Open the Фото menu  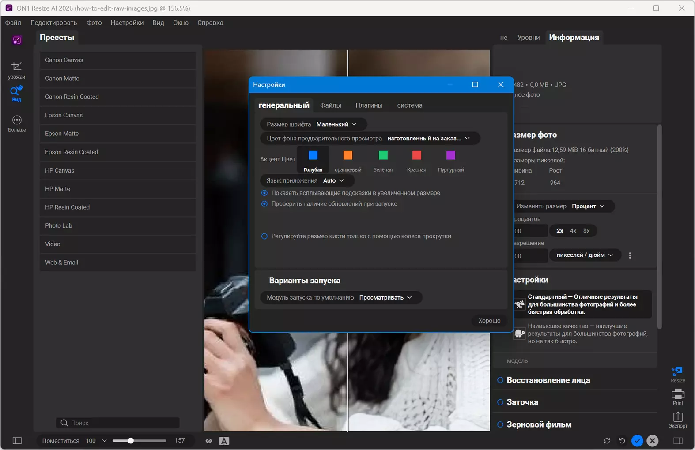[x=94, y=22]
